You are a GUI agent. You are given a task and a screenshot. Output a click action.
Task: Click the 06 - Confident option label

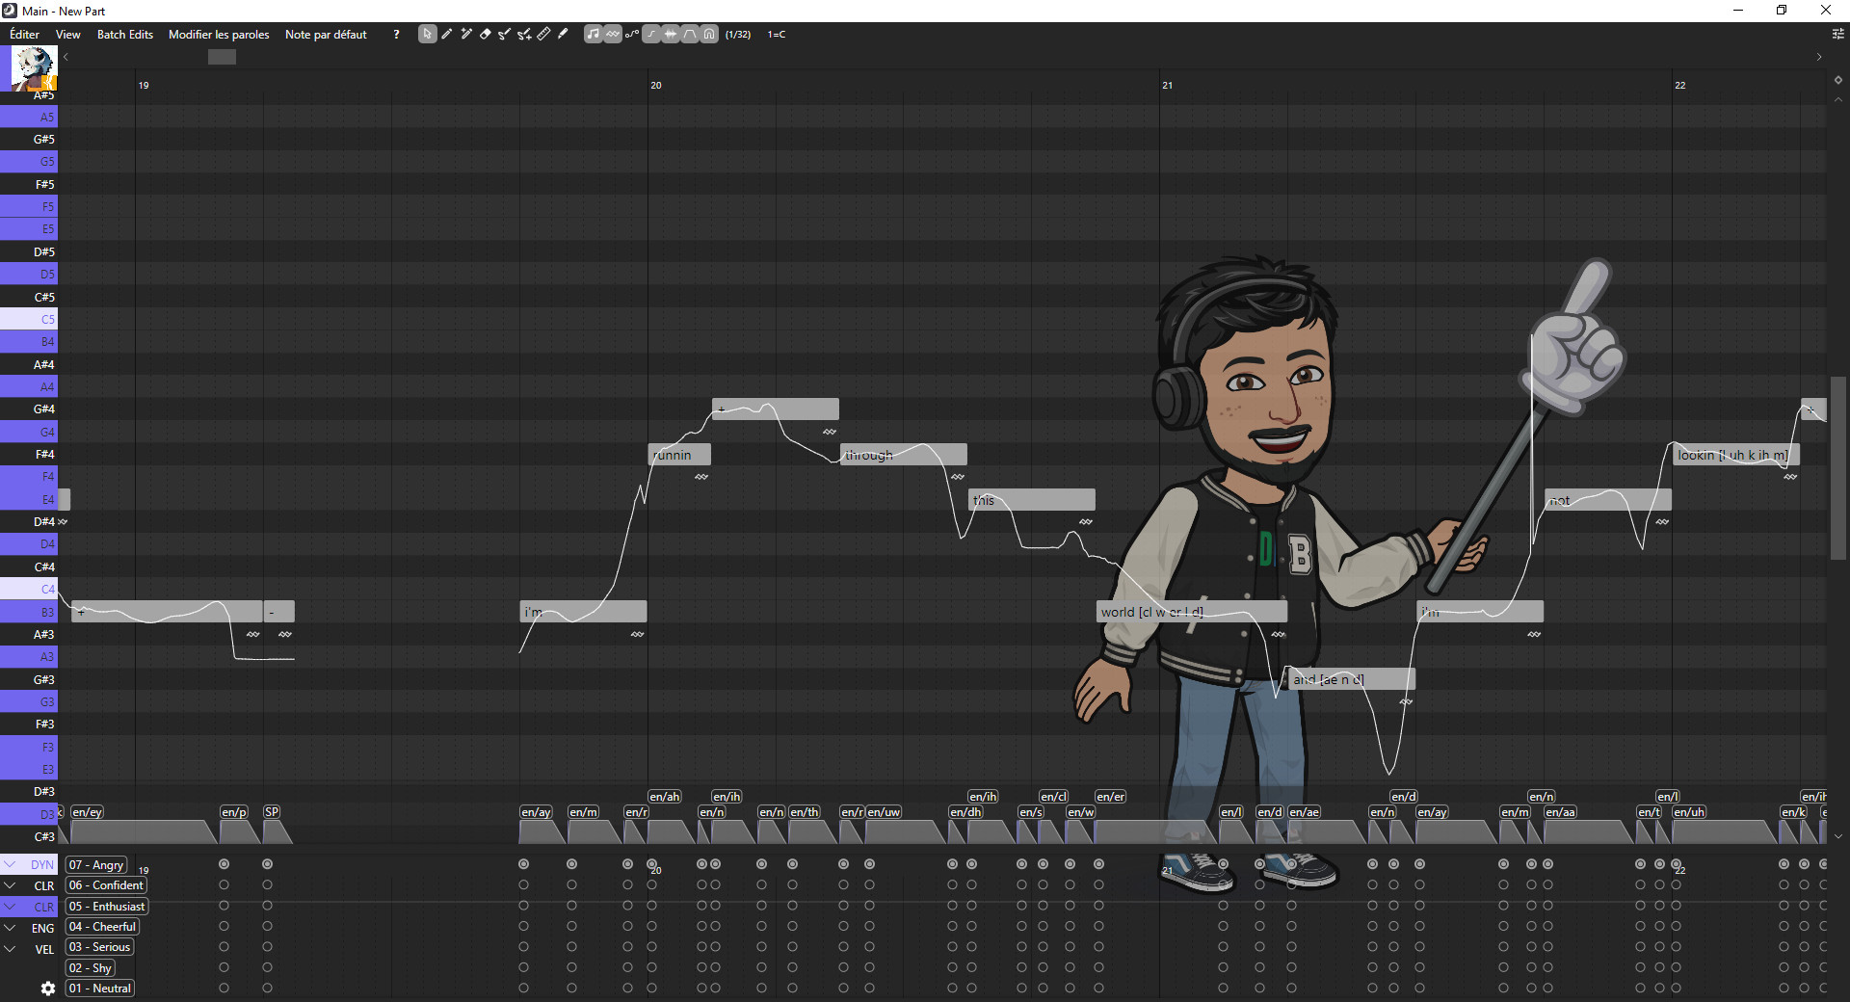pos(106,885)
